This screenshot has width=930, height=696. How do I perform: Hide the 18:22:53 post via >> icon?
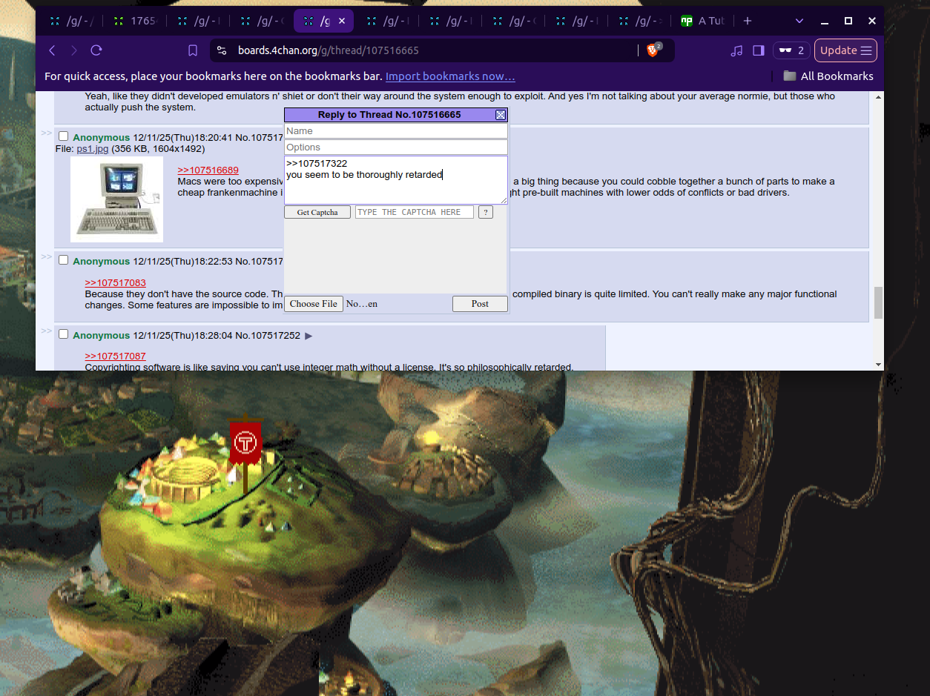click(46, 256)
